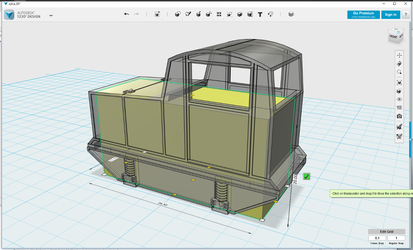Select the Orbit navigation tool

399,64
